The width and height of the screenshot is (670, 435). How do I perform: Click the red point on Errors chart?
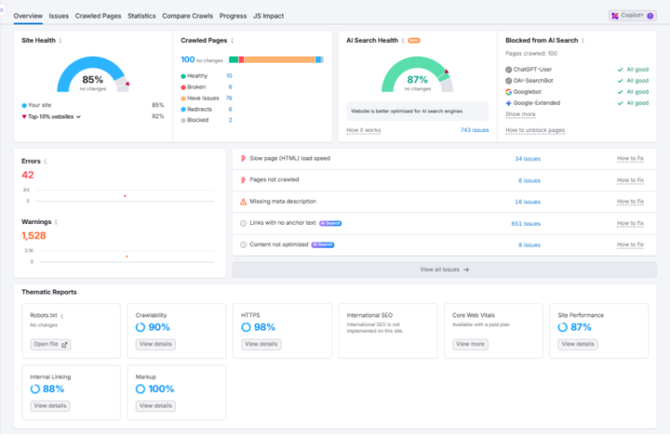pyautogui.click(x=125, y=196)
